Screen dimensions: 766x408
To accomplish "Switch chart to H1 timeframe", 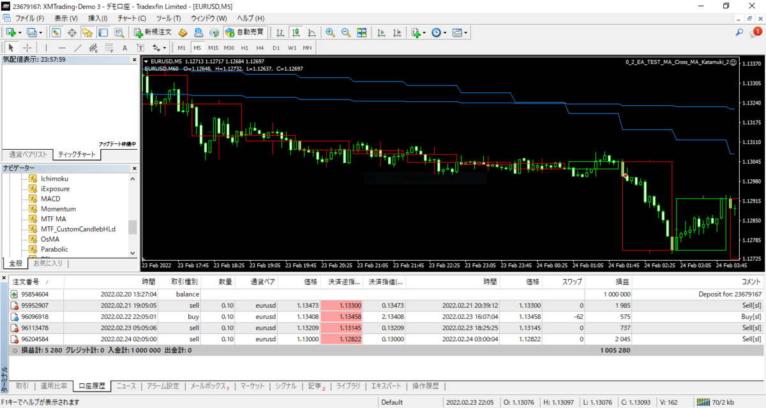I will [244, 48].
